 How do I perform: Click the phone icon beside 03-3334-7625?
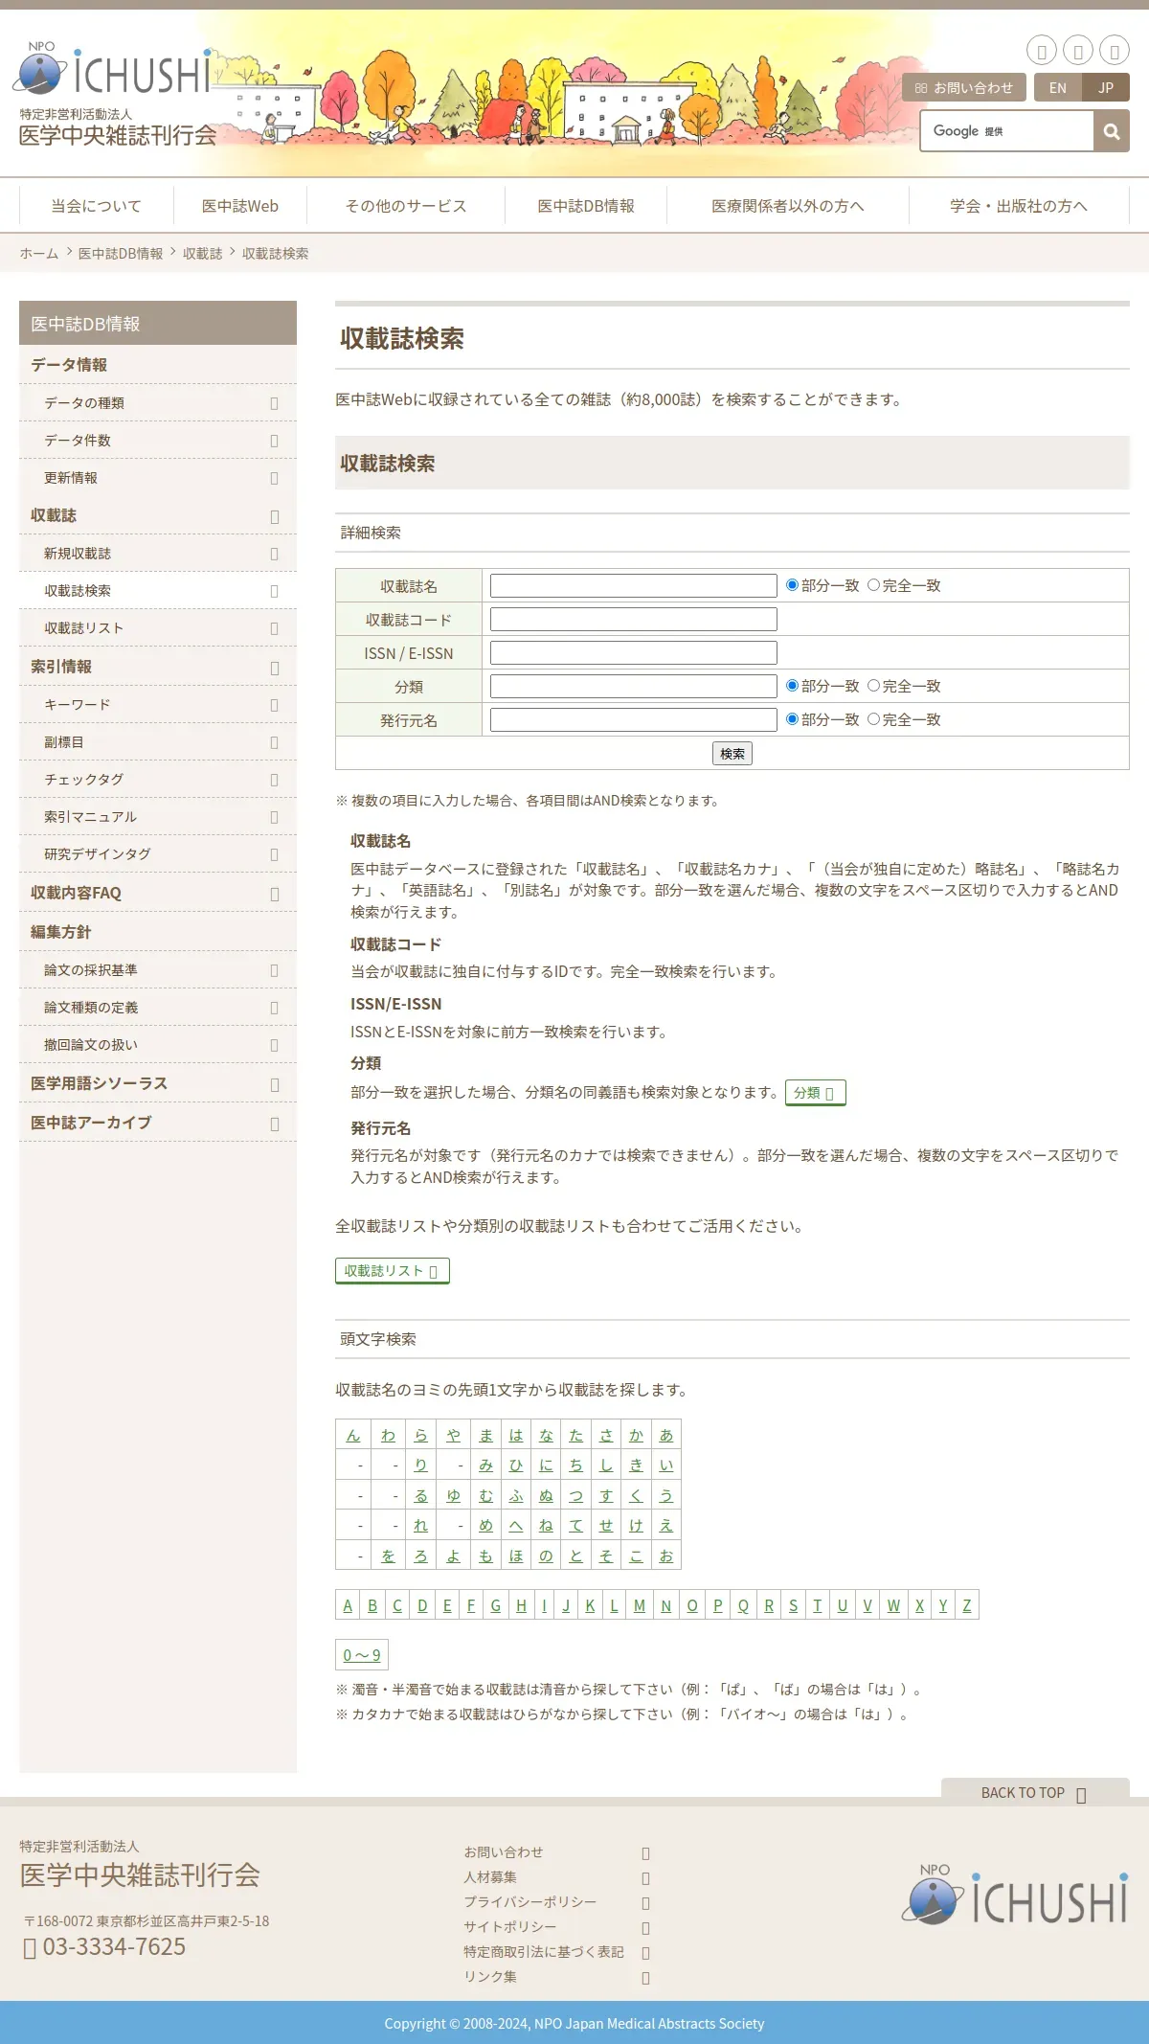[x=30, y=1948]
